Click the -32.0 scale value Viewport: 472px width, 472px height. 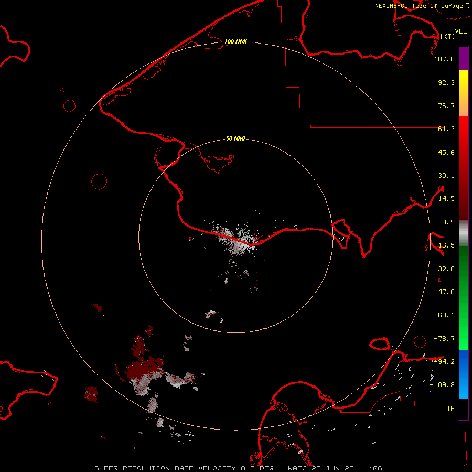pyautogui.click(x=444, y=269)
